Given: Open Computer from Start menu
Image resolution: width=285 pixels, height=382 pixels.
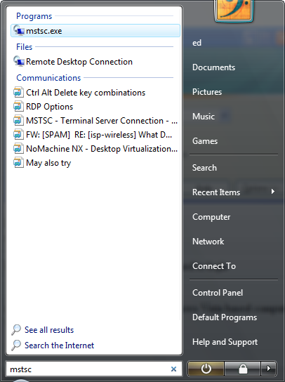Looking at the screenshot, I should (211, 217).
